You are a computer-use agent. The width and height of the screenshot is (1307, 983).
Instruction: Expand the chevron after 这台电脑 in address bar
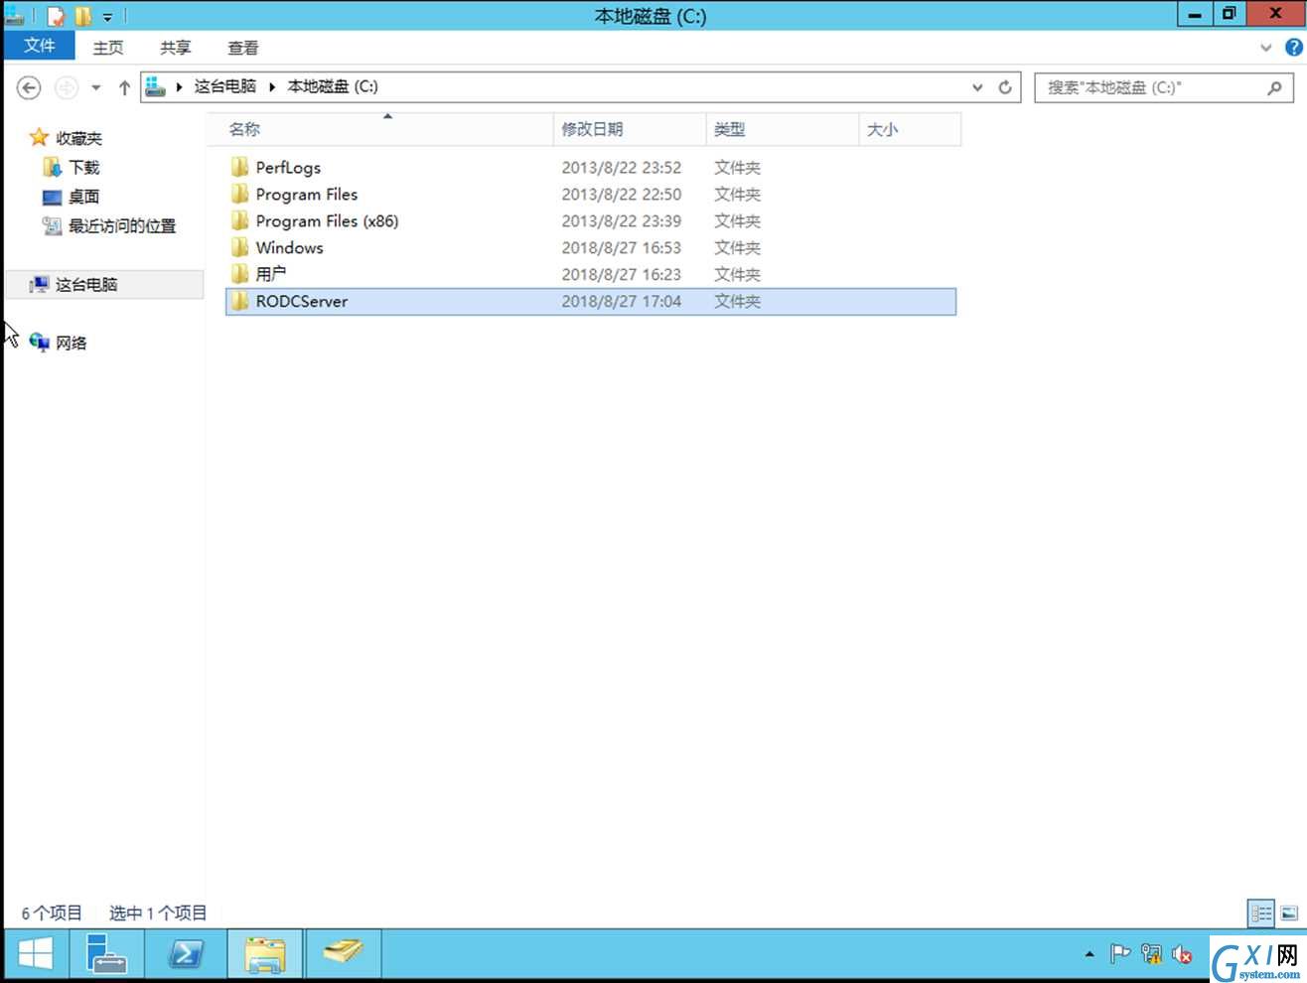[271, 86]
